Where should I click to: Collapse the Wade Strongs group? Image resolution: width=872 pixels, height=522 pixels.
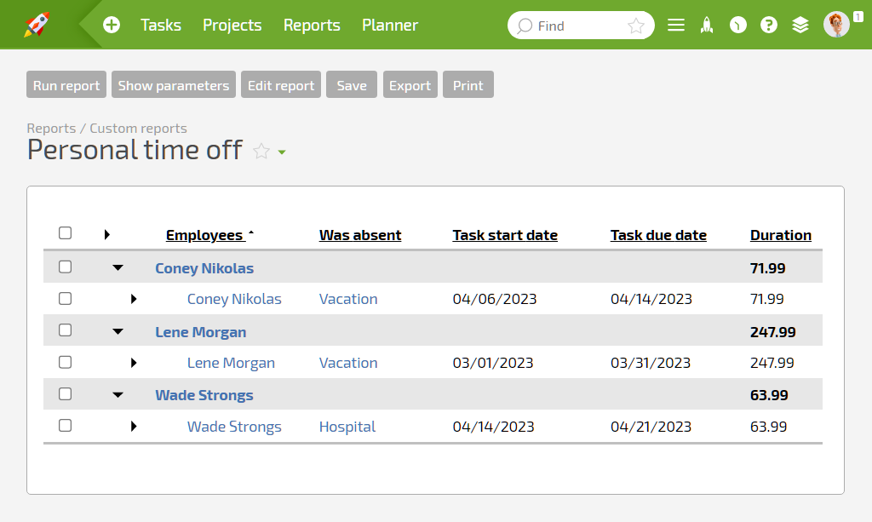coord(118,395)
